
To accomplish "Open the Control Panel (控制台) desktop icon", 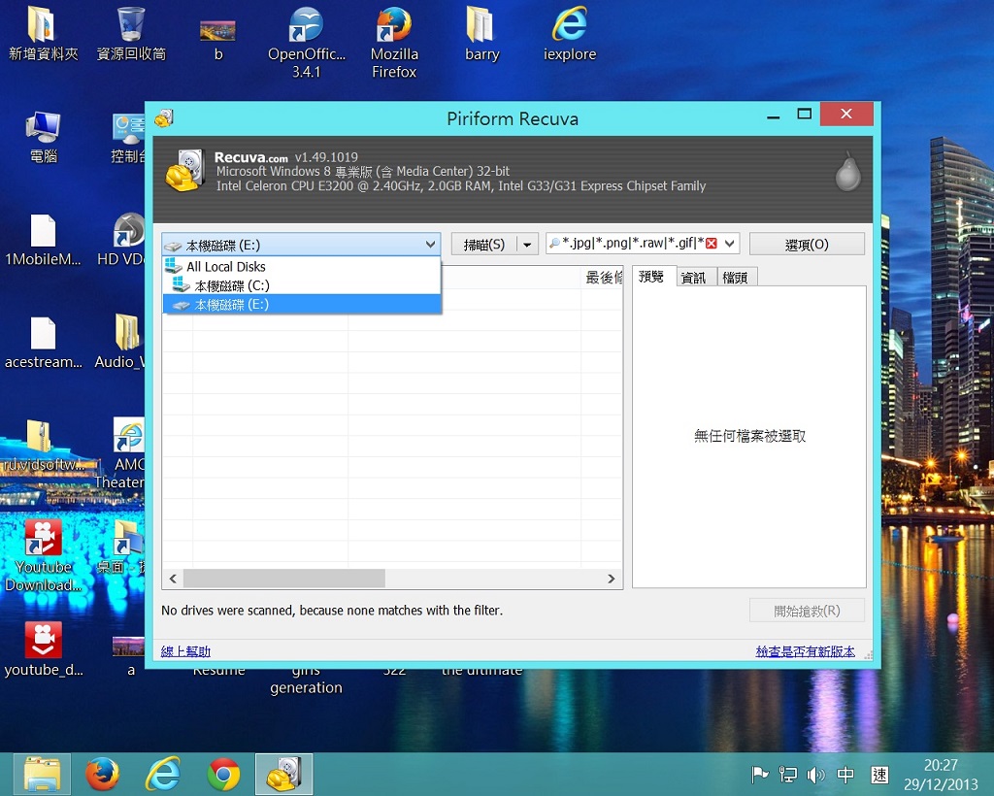I will coord(129,138).
